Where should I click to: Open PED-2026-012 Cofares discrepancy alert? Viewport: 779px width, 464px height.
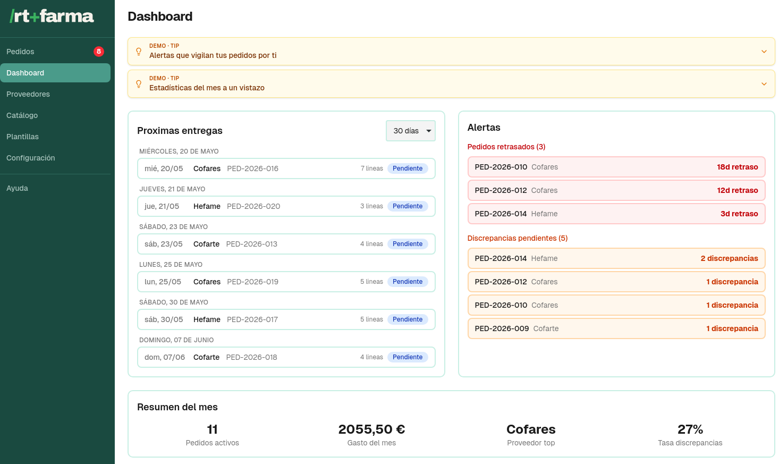click(x=616, y=282)
